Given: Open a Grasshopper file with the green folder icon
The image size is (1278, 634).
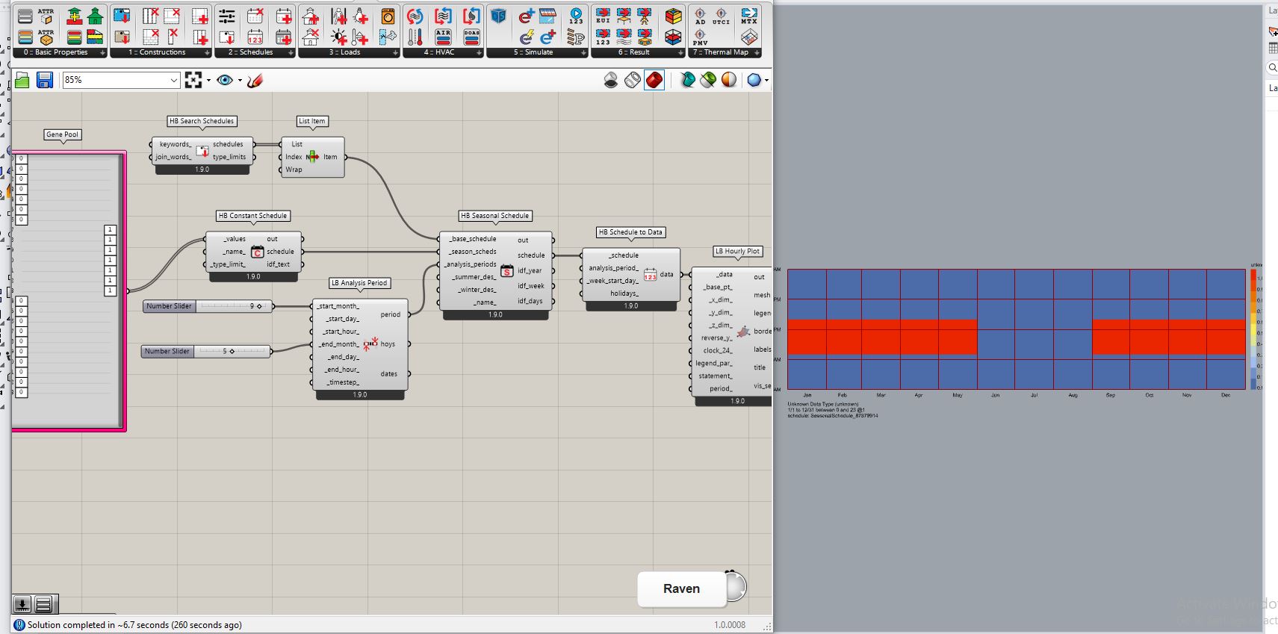Looking at the screenshot, I should pyautogui.click(x=22, y=80).
